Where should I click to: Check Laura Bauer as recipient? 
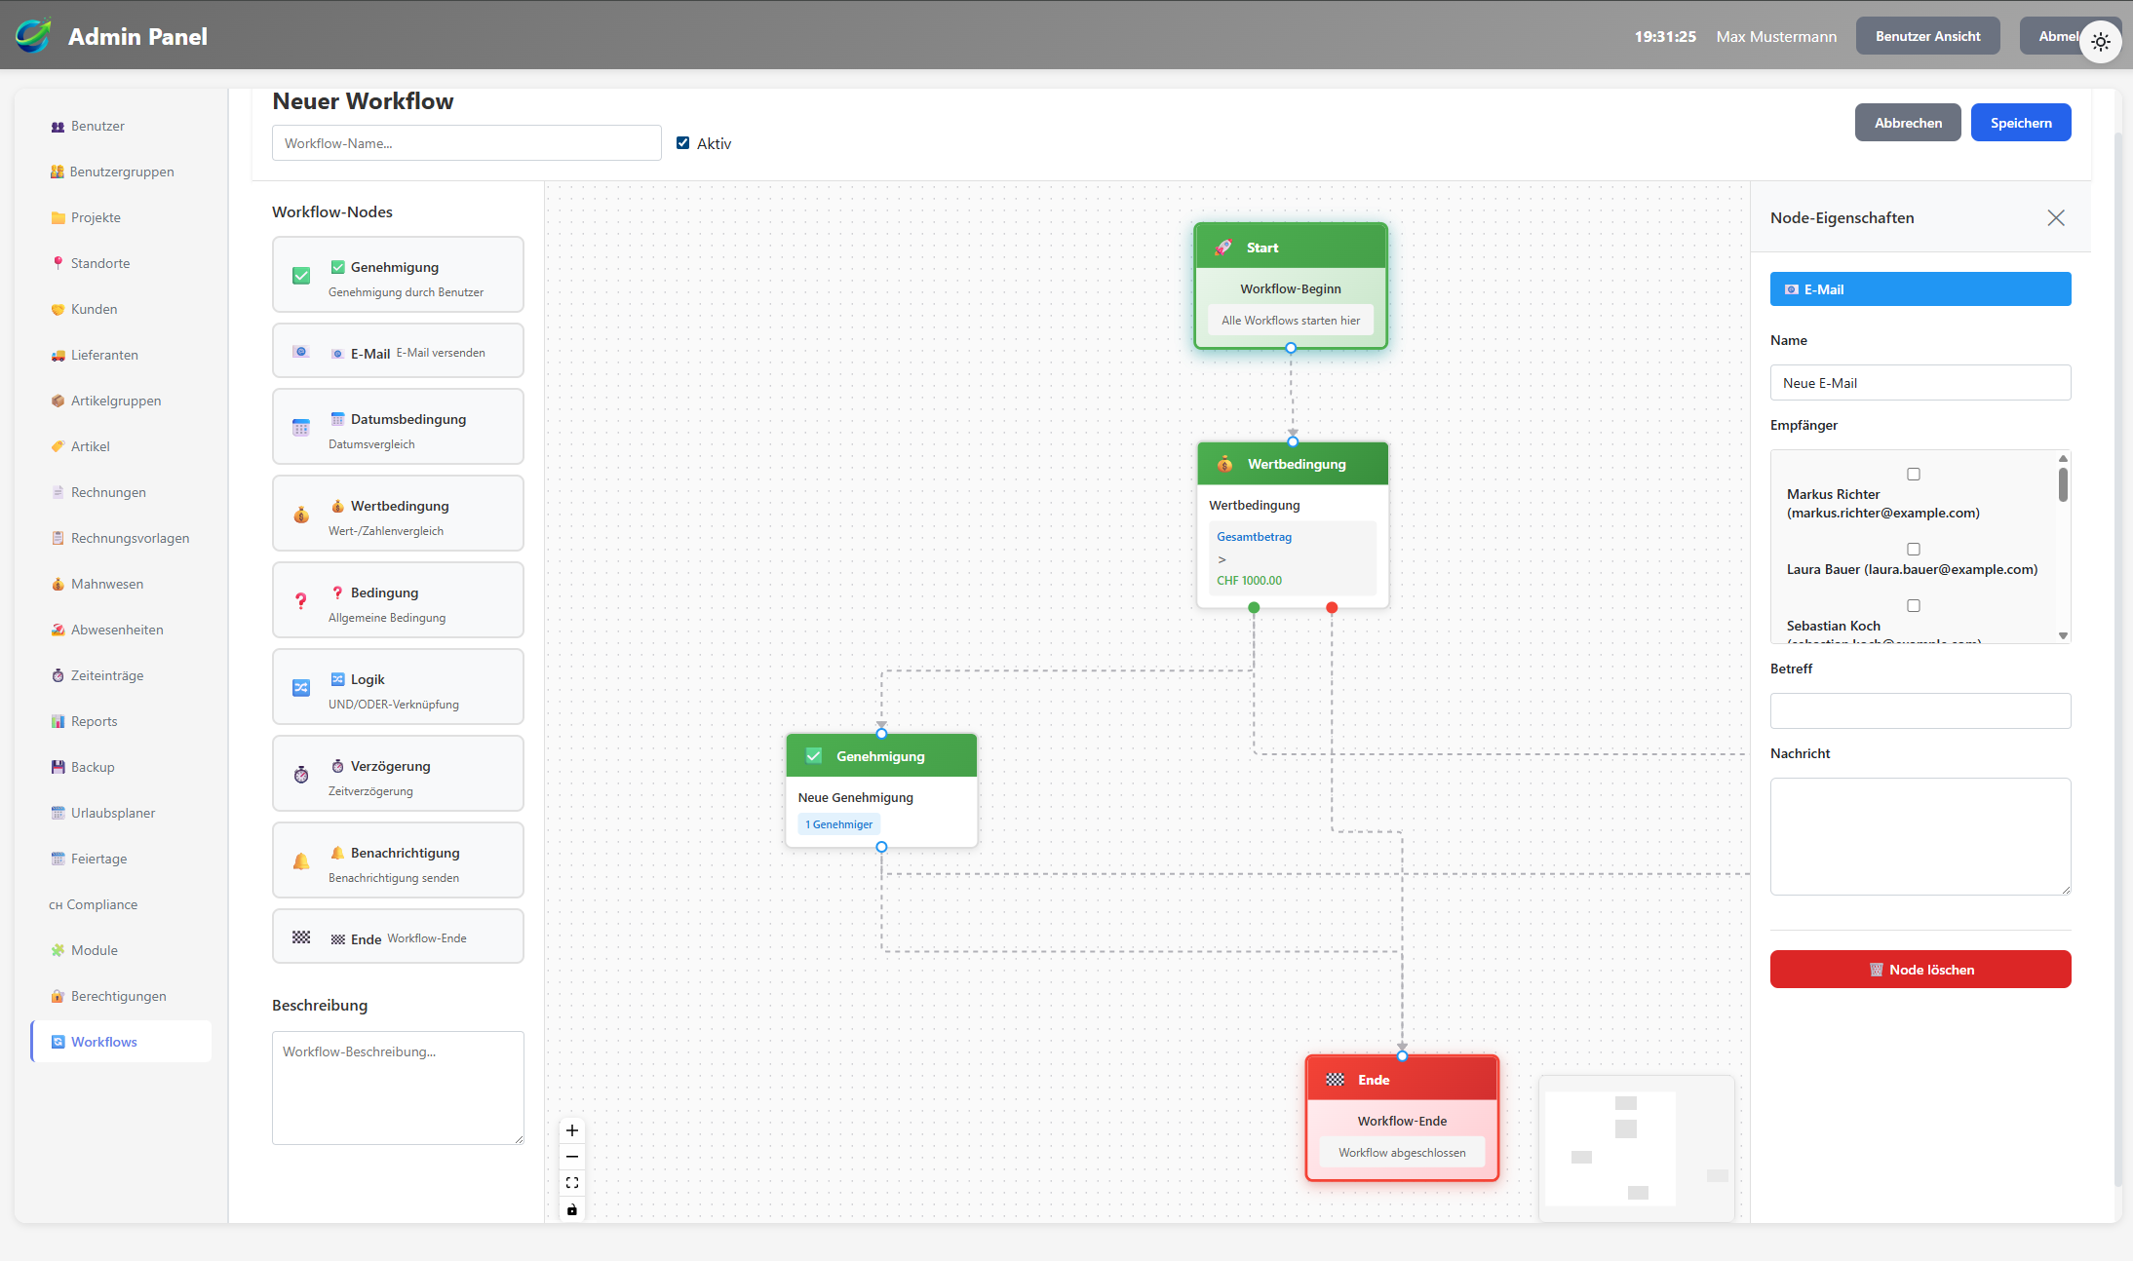pyautogui.click(x=1914, y=549)
